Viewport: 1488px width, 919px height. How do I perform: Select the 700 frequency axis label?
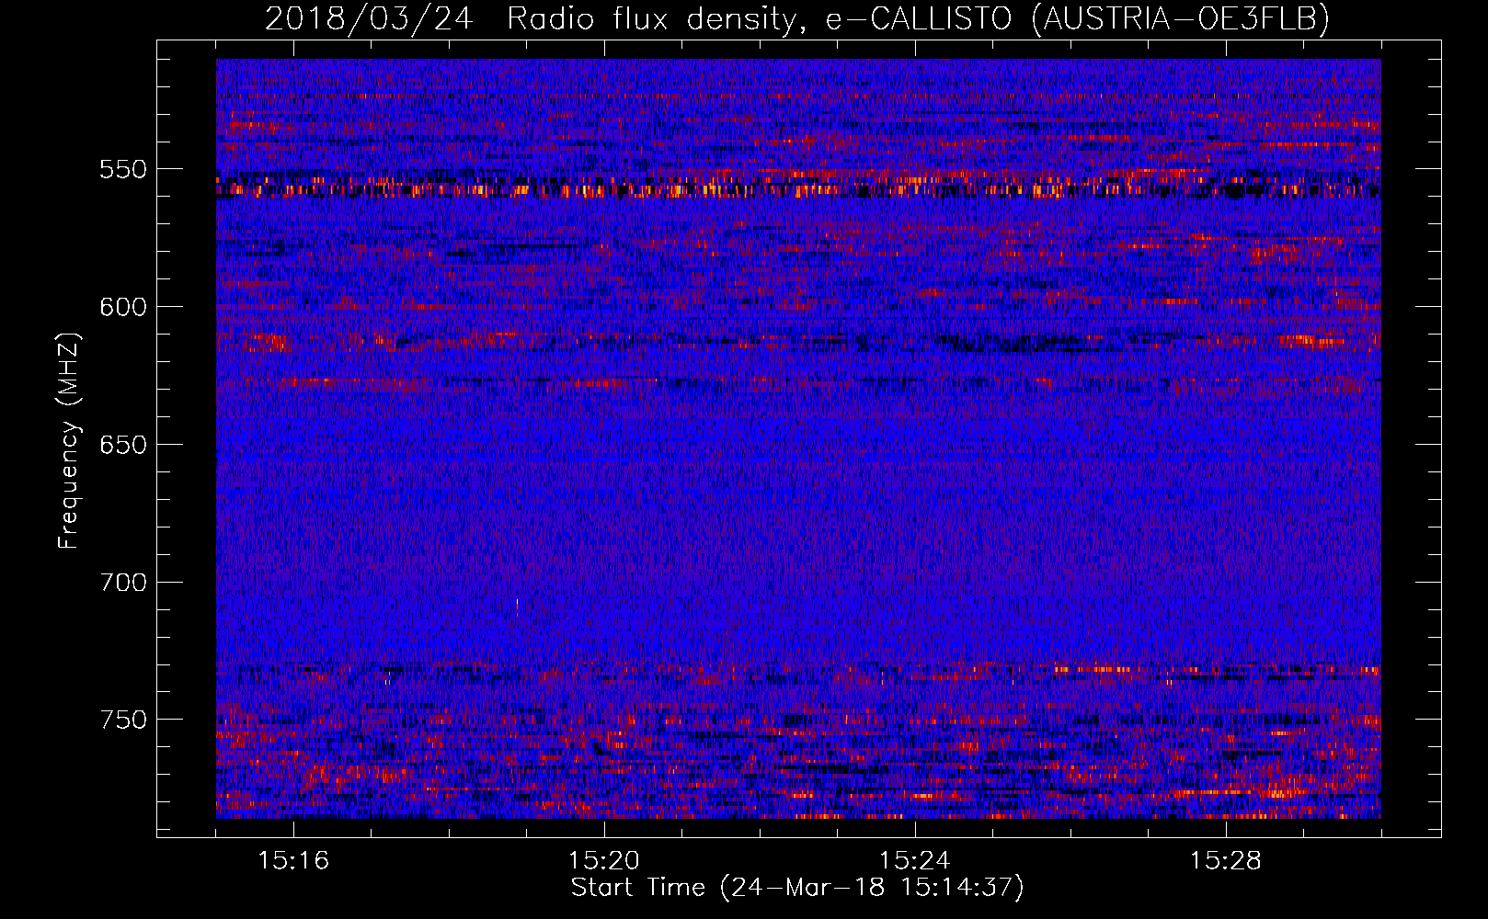123,583
